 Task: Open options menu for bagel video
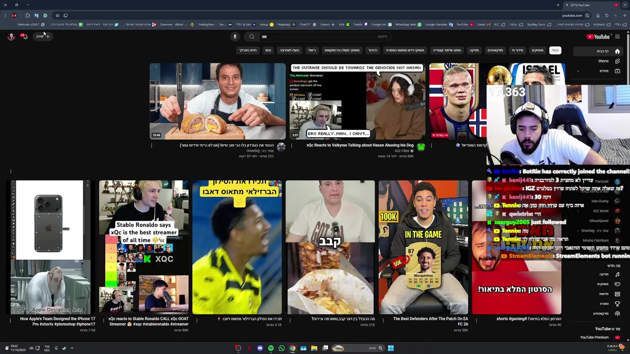click(151, 146)
